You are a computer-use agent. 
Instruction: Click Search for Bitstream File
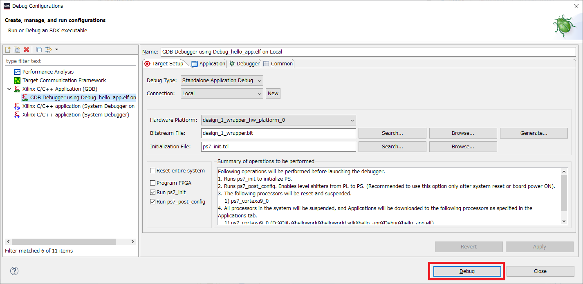point(392,133)
